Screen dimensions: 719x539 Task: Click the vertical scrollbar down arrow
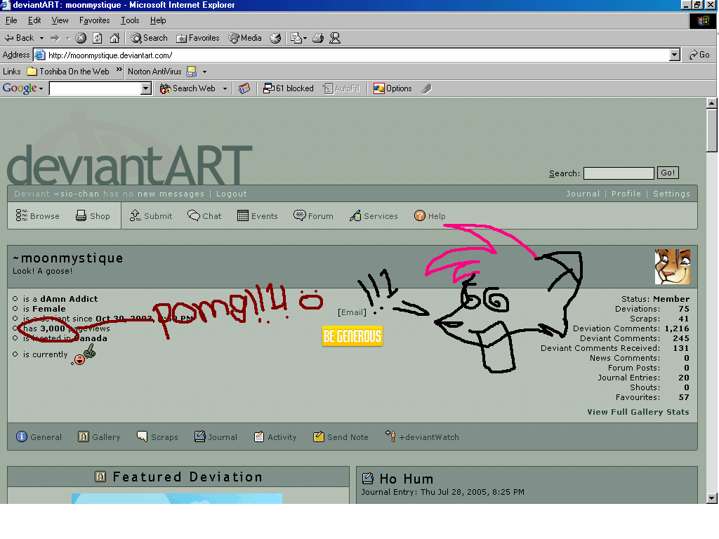(x=712, y=498)
